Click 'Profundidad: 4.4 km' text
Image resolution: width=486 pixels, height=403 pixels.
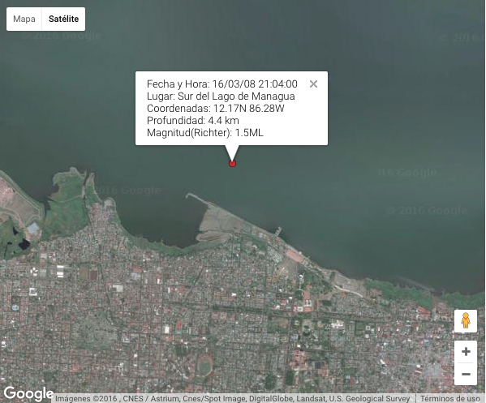tap(193, 121)
